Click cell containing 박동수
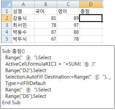Image resolution: width=115 pixels, height=110 pixels. pos(23,32)
